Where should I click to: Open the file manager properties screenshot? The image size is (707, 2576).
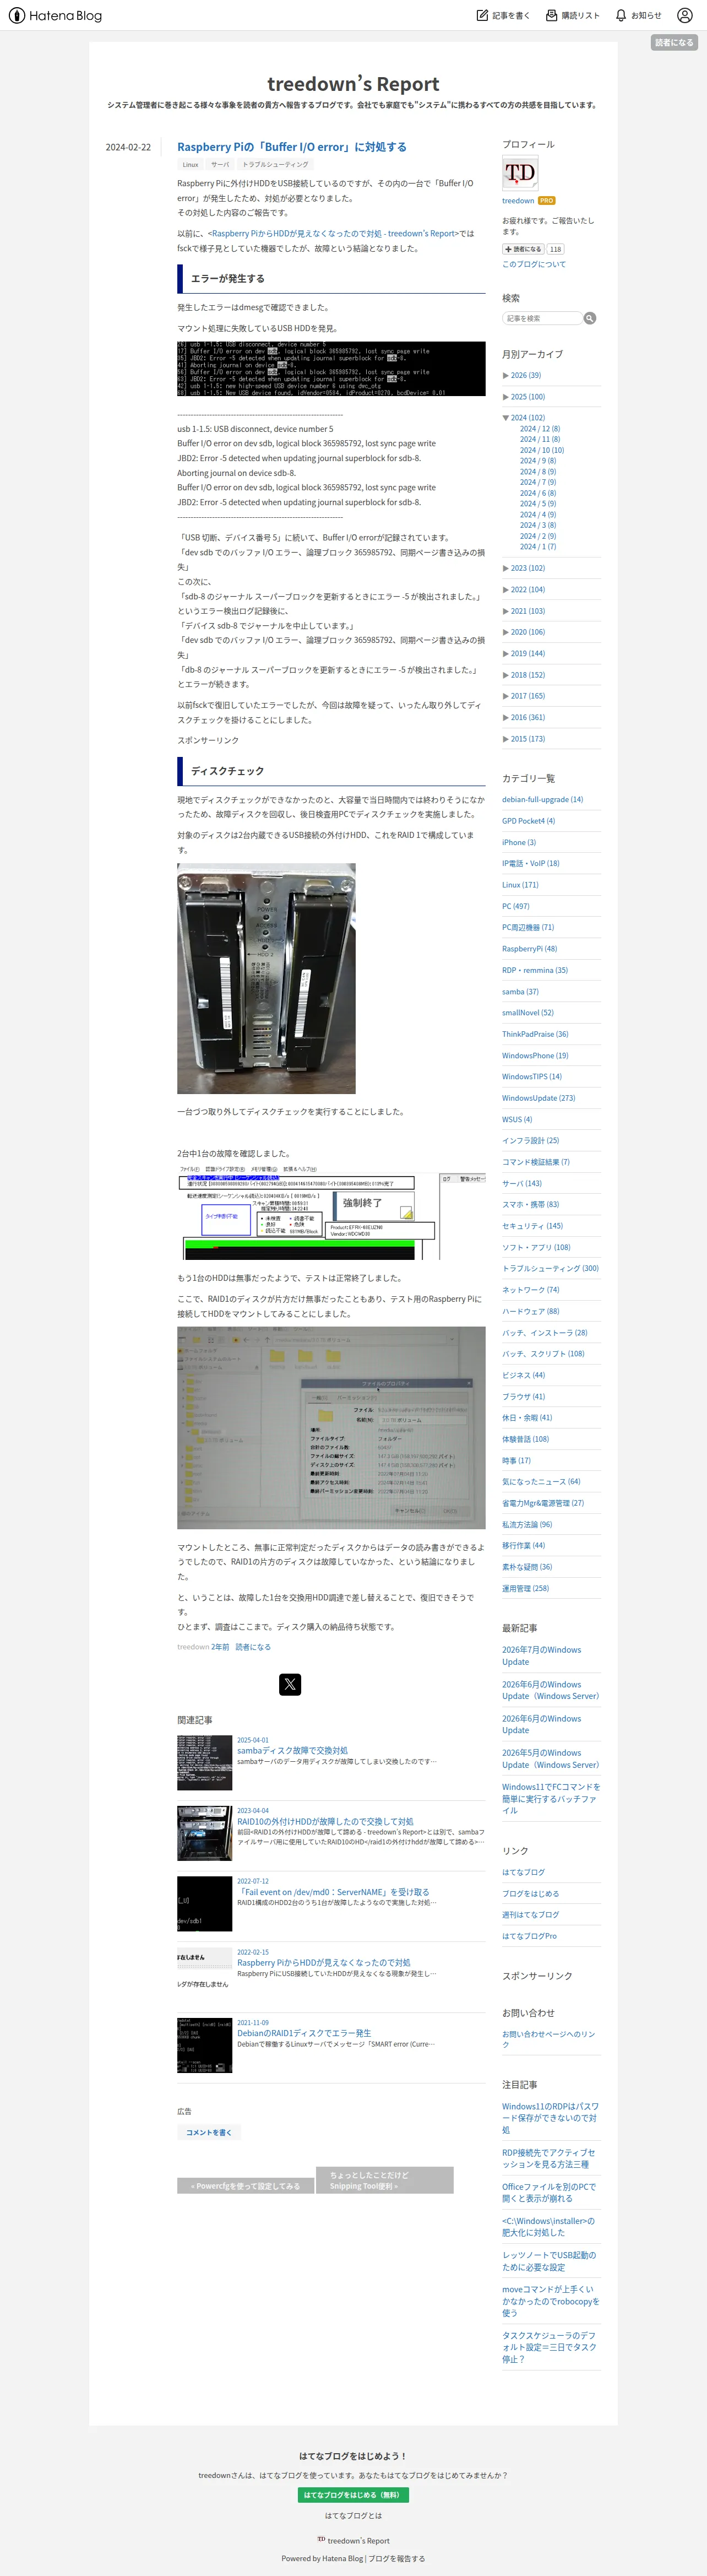pos(331,1428)
